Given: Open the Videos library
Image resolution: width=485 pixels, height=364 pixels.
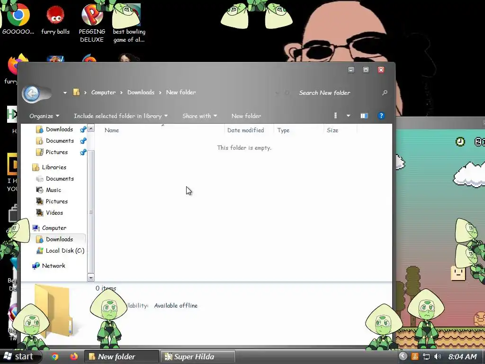Looking at the screenshot, I should tap(54, 213).
